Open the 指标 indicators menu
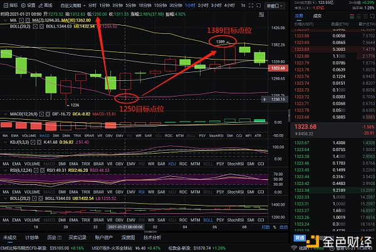Image resolution: width=376 pixels, height=252 pixels. tap(11, 5)
